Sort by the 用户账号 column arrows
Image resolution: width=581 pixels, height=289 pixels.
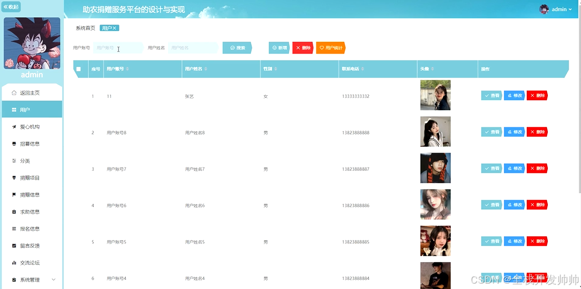(127, 69)
